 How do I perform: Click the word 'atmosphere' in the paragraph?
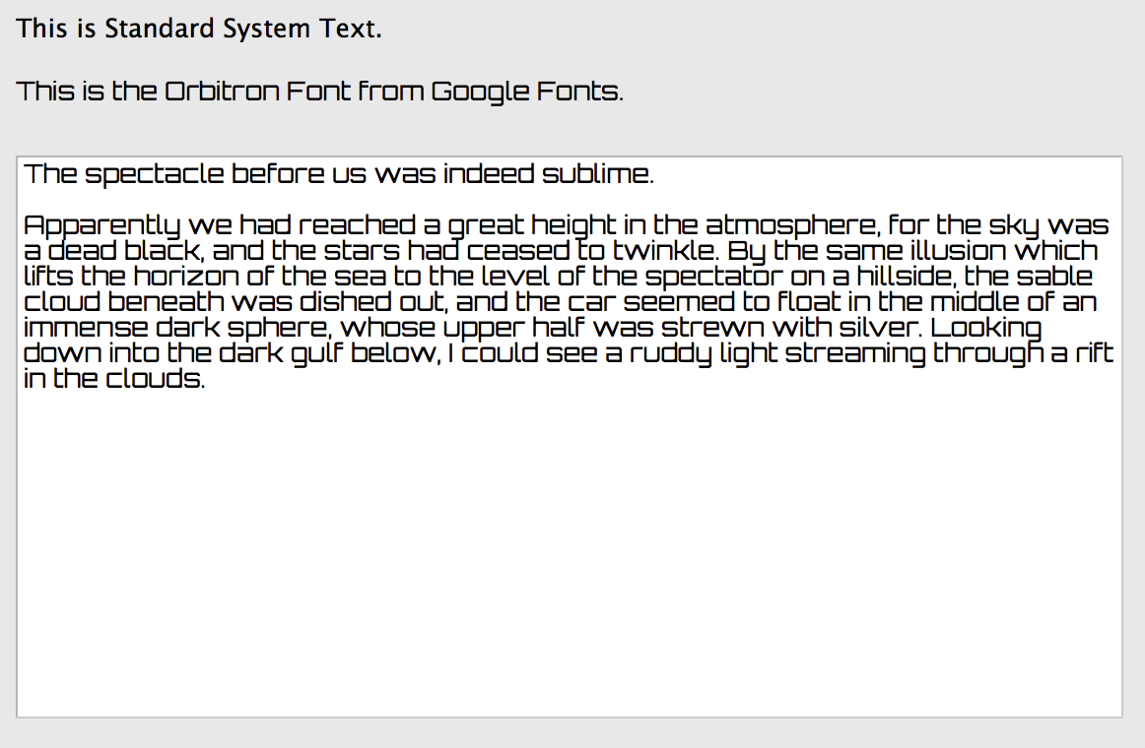click(x=788, y=225)
